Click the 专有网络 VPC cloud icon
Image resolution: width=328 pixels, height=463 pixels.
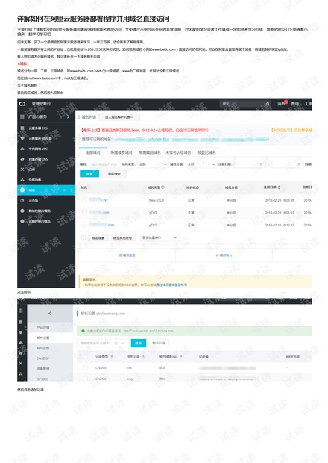pos(22,149)
